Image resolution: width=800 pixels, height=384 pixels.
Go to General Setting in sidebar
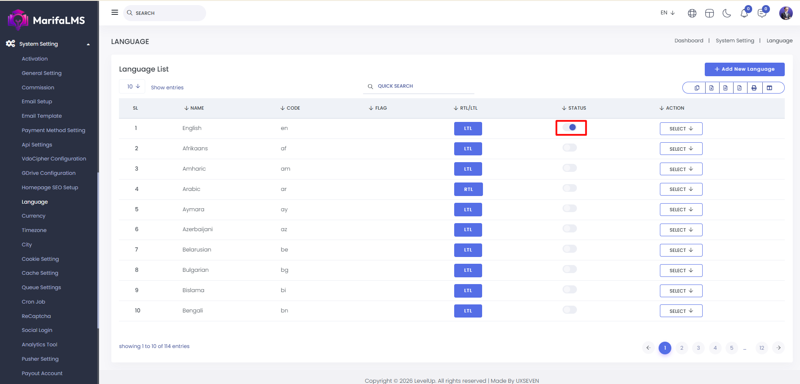coord(41,73)
